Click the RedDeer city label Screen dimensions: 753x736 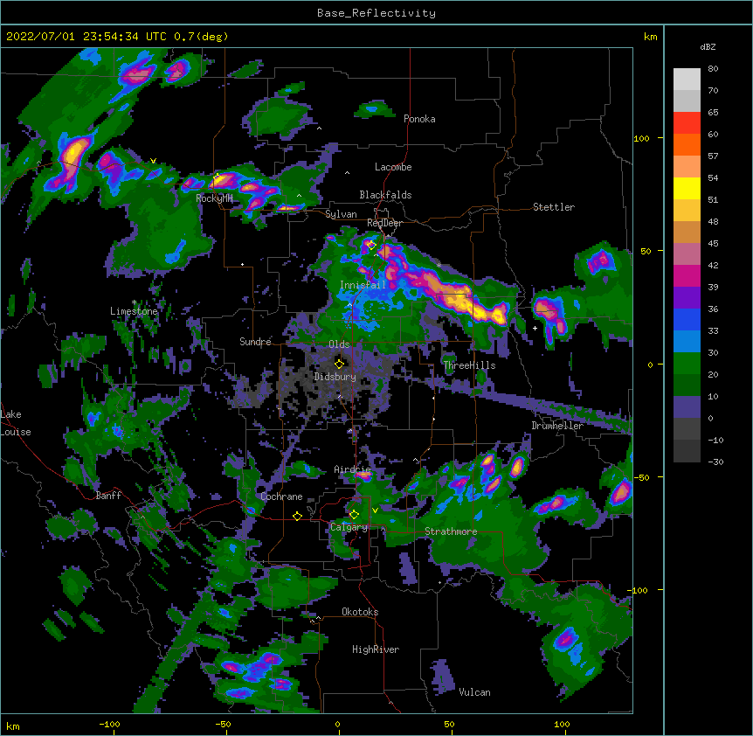tap(384, 223)
